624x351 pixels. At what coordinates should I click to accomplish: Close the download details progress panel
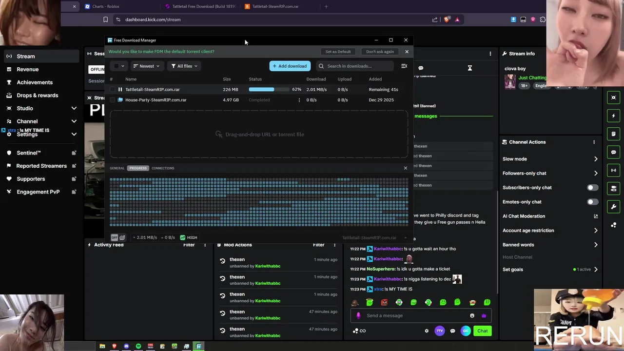tap(405, 168)
